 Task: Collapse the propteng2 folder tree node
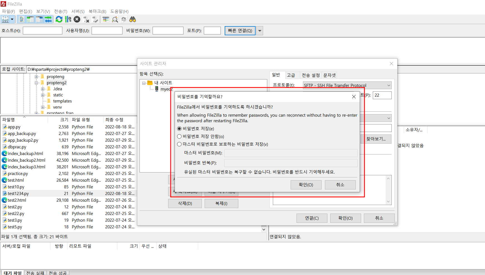pos(36,83)
